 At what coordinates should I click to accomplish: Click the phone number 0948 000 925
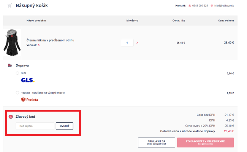(x=200, y=6)
